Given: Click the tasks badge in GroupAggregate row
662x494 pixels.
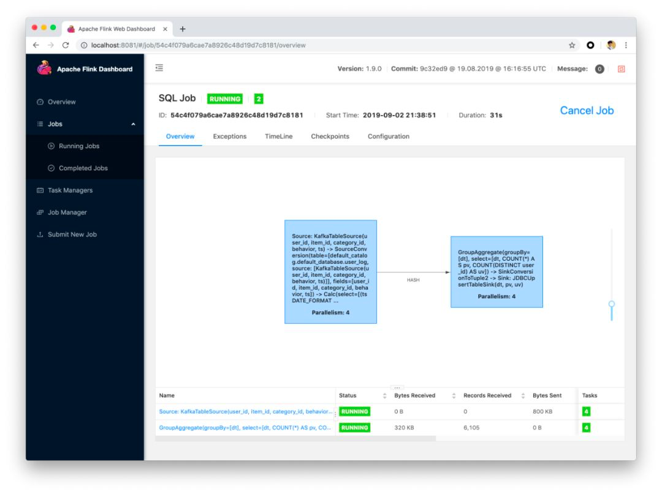Looking at the screenshot, I should coord(586,427).
